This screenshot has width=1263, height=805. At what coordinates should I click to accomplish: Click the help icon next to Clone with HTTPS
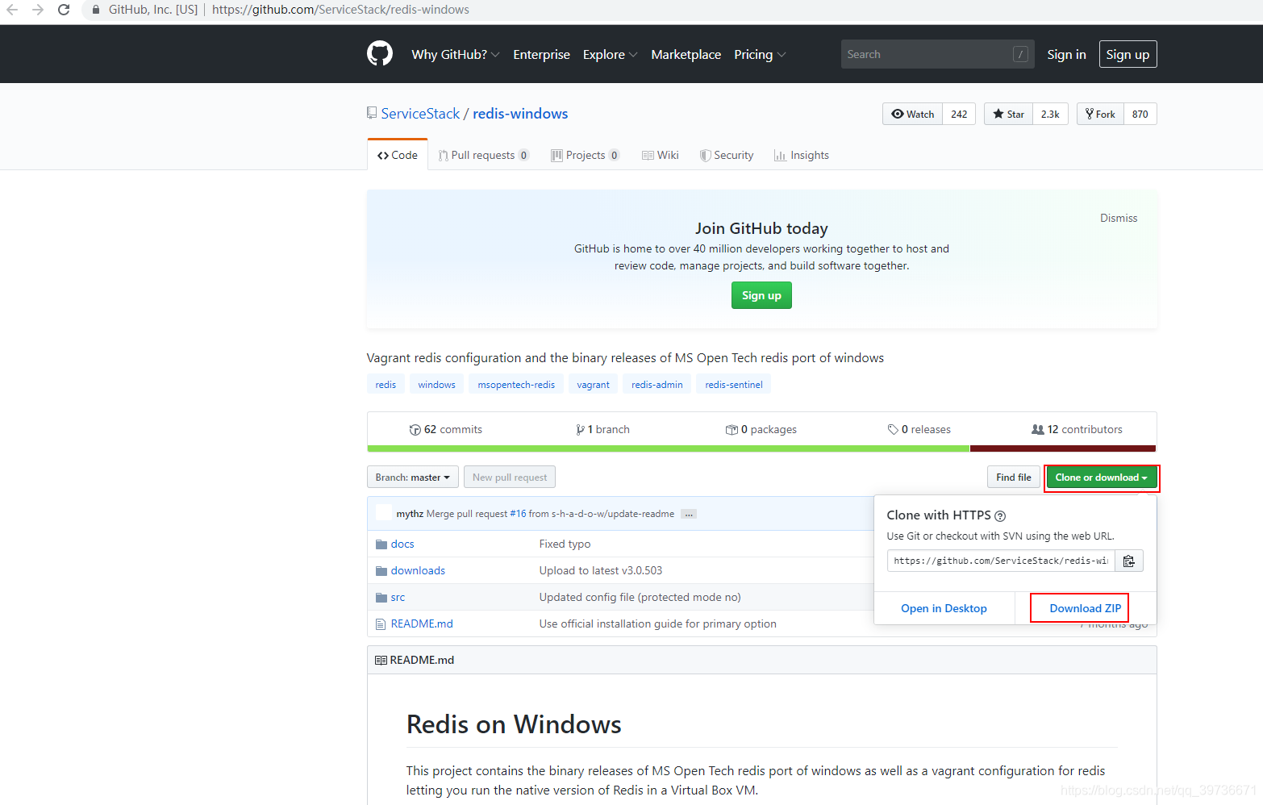(999, 515)
